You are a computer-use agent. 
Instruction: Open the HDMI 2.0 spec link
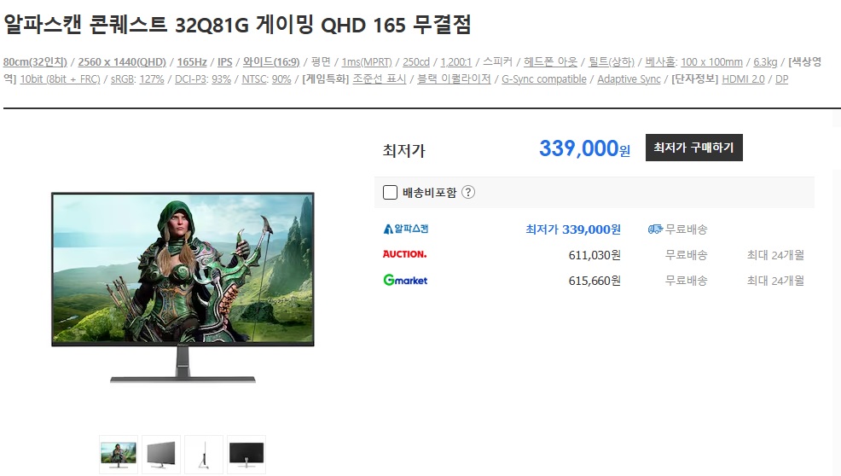(744, 79)
